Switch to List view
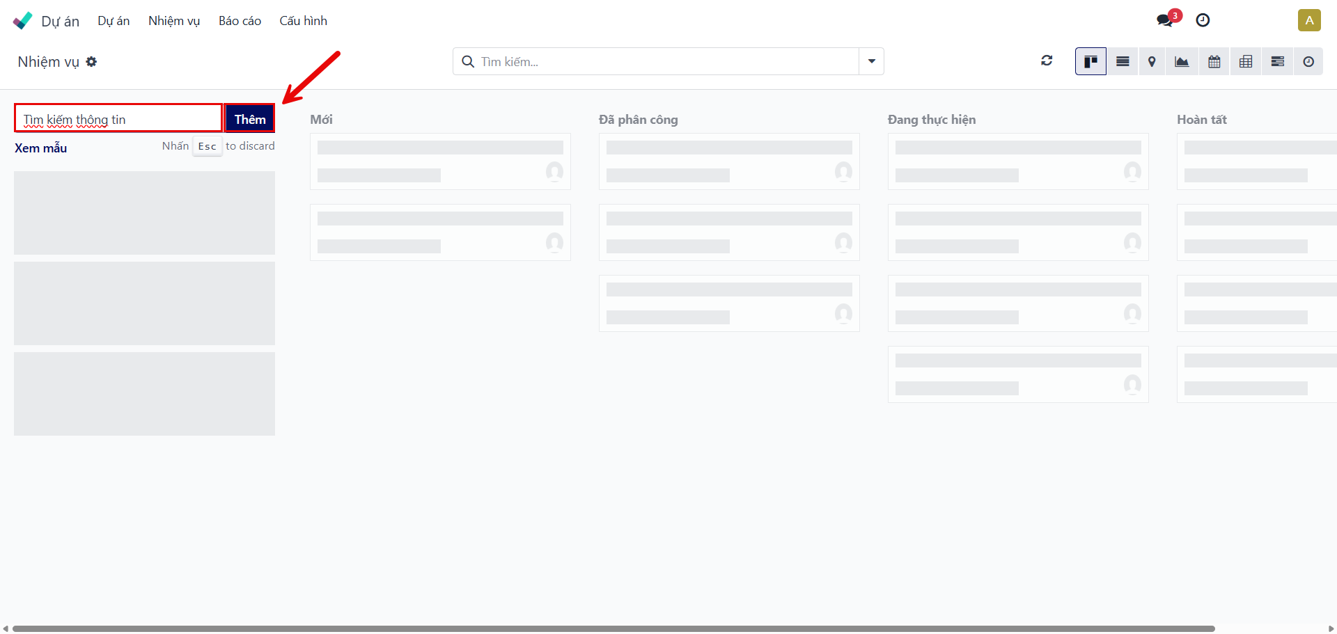This screenshot has width=1337, height=634. [1123, 62]
